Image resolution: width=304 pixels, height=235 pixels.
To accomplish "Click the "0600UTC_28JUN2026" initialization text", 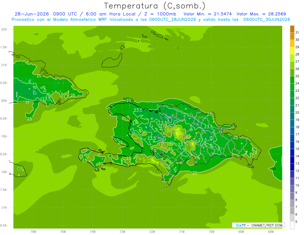I will click(x=172, y=20).
